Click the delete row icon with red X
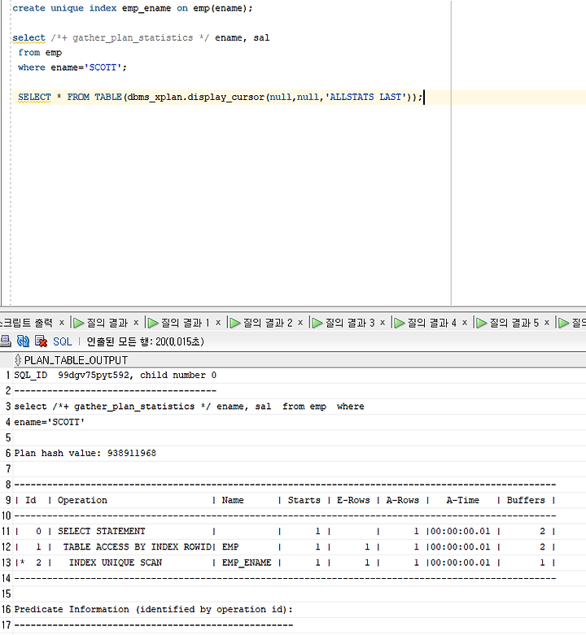 tap(41, 341)
